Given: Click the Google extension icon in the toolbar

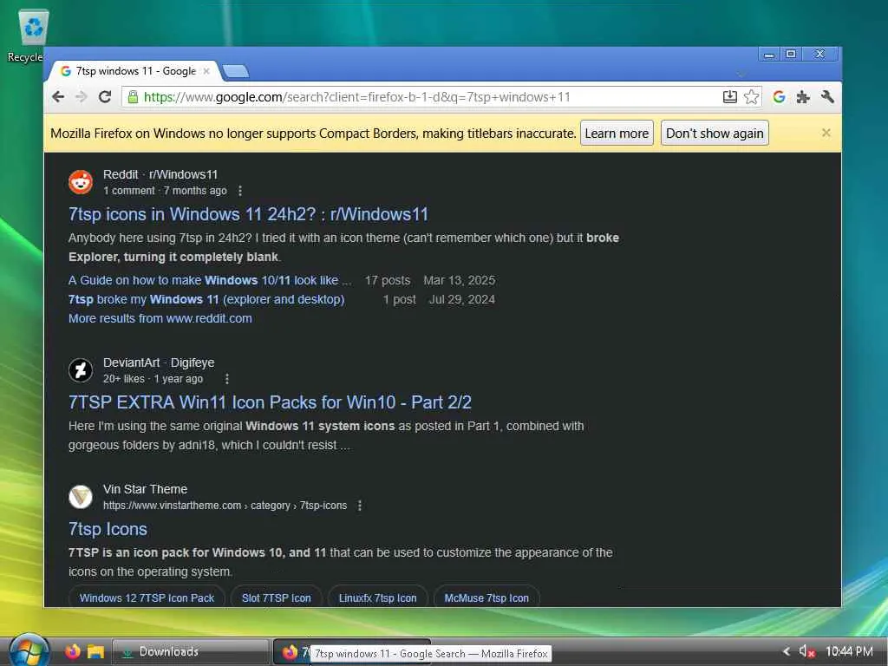Looking at the screenshot, I should point(780,97).
